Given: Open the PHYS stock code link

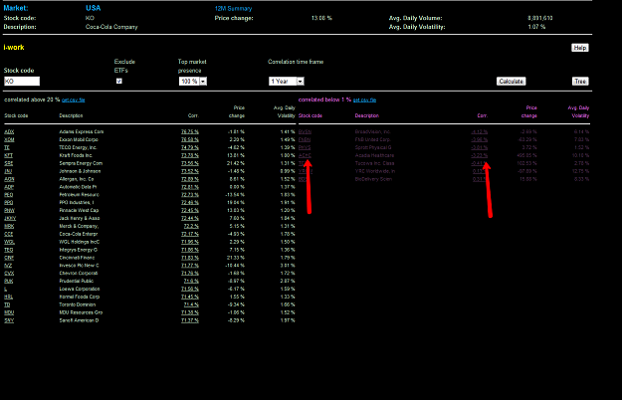Looking at the screenshot, I should point(305,147).
